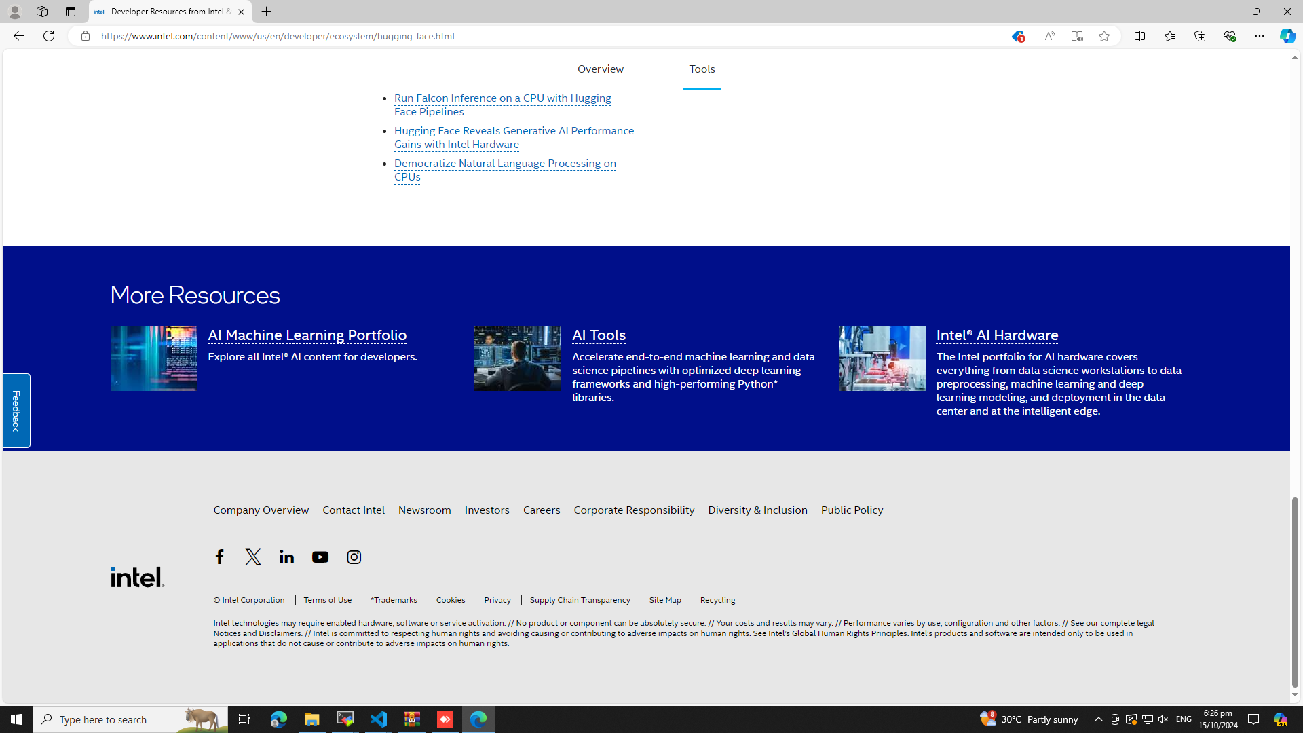1303x733 pixels.
Task: Open Tab actions menu
Action: 70,12
